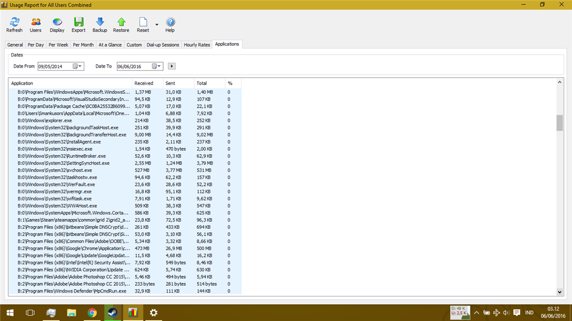Switch to the Per Day tab
Viewport: 572px width, 321px height.
pyautogui.click(x=36, y=45)
